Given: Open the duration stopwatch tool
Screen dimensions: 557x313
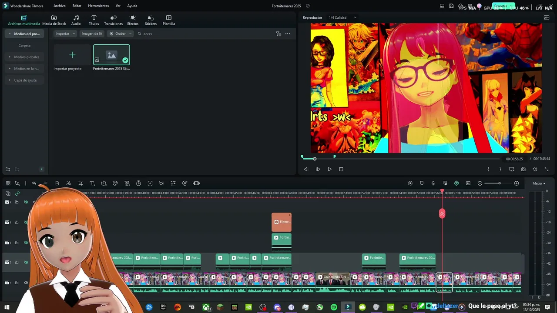Looking at the screenshot, I should (138, 183).
